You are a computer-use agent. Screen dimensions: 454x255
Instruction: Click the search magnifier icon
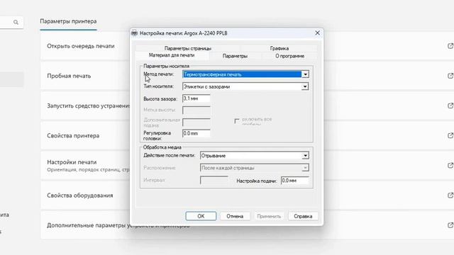click(x=16, y=22)
